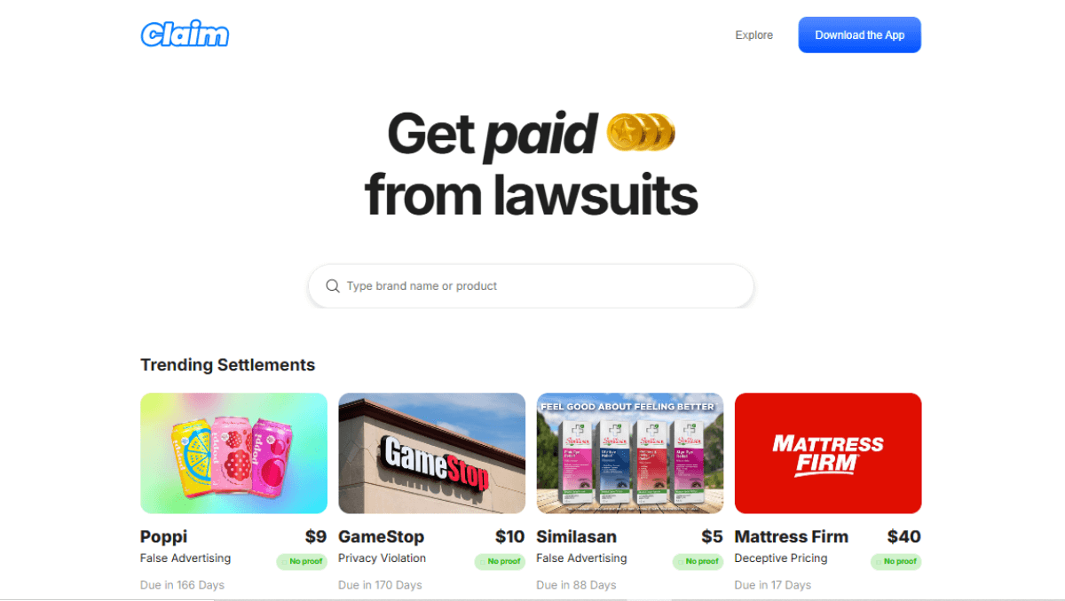This screenshot has height=601, width=1065.
Task: Click the Trending Settlements heading
Action: pos(227,364)
